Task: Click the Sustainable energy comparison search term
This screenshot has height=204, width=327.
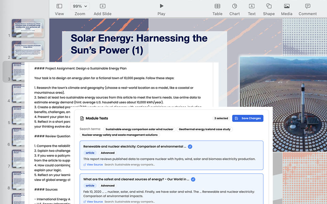Action: tap(139, 129)
